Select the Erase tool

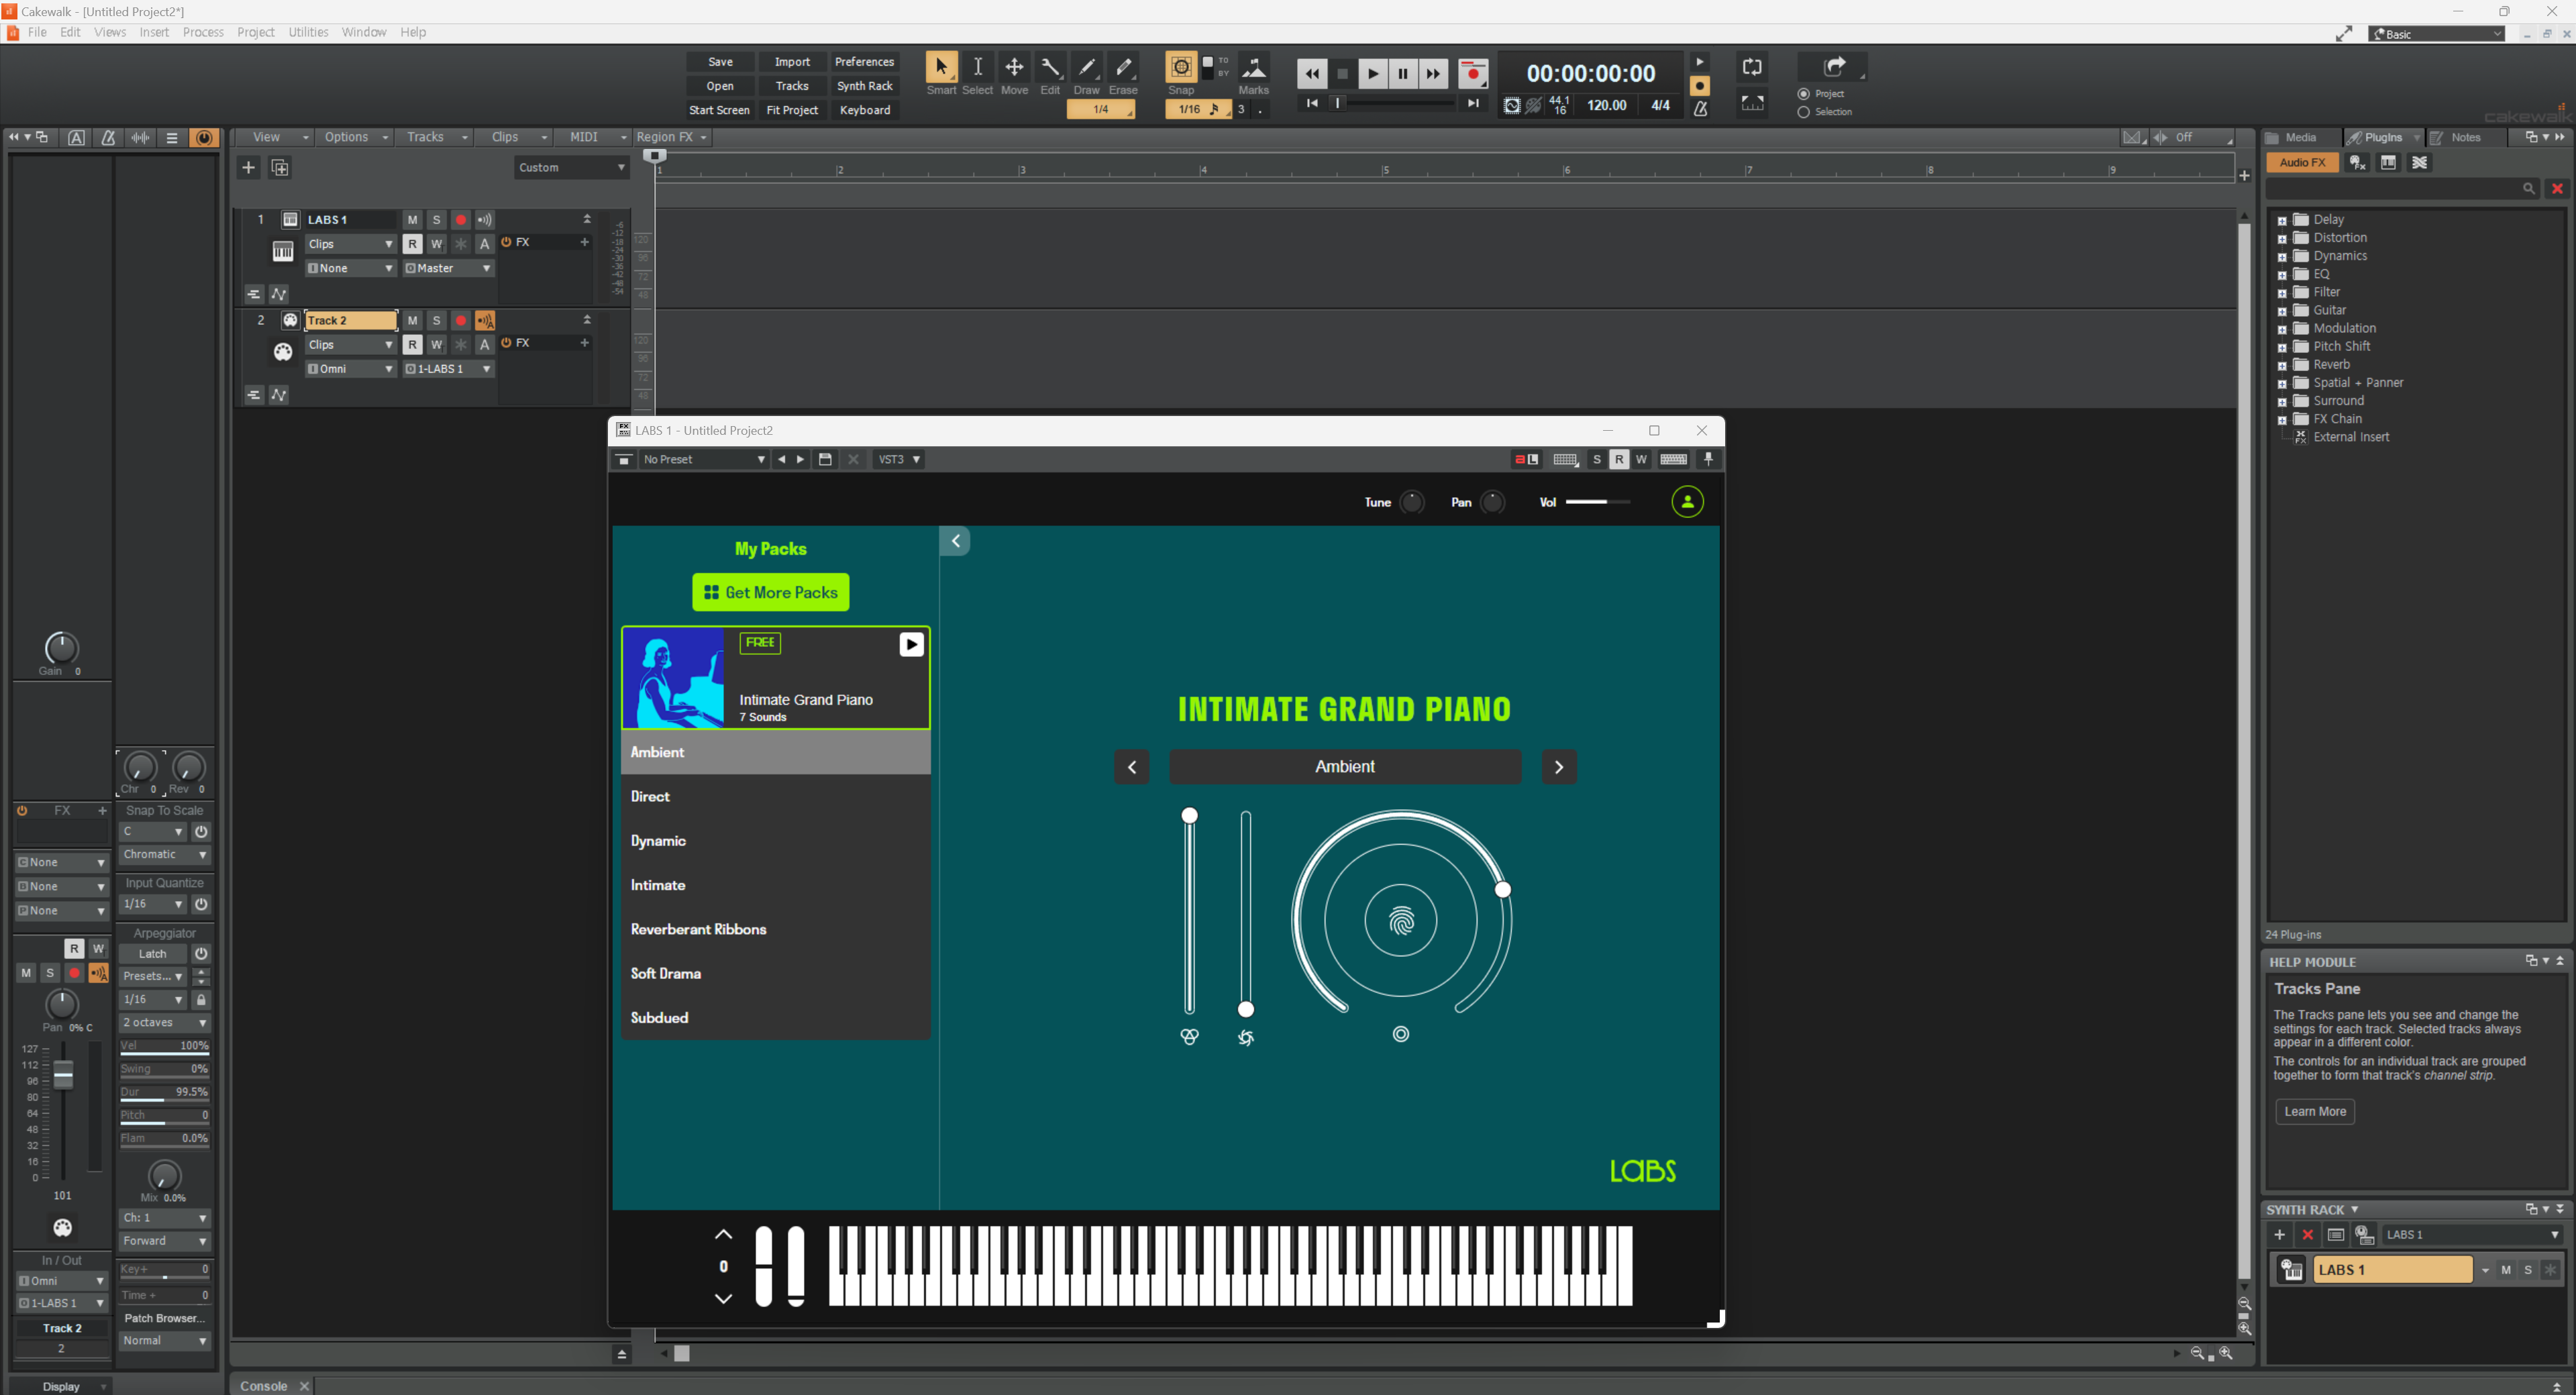[1123, 68]
